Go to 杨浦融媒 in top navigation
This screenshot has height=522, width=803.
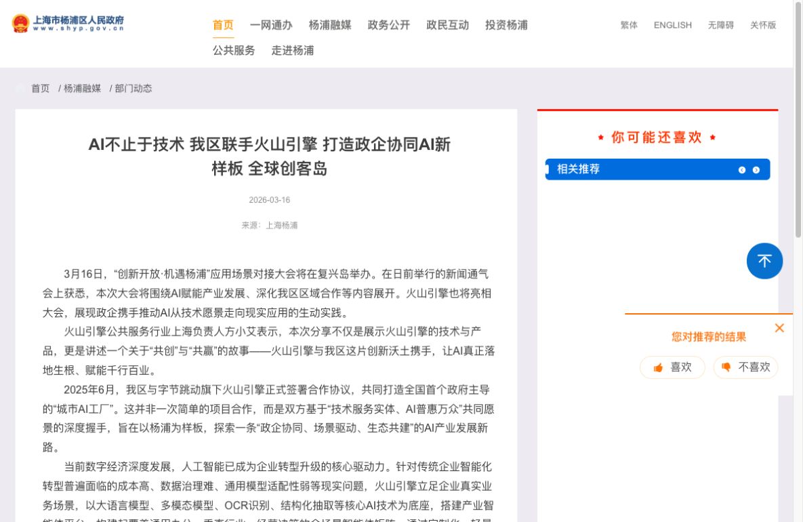tap(330, 25)
